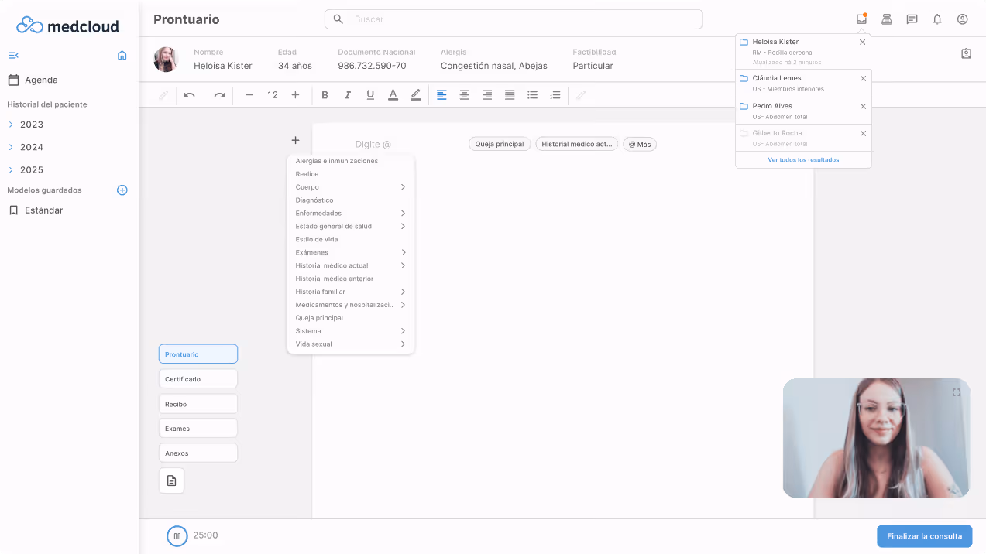This screenshot has height=554, width=986.
Task: Pause the consultation timer
Action: pos(177,535)
